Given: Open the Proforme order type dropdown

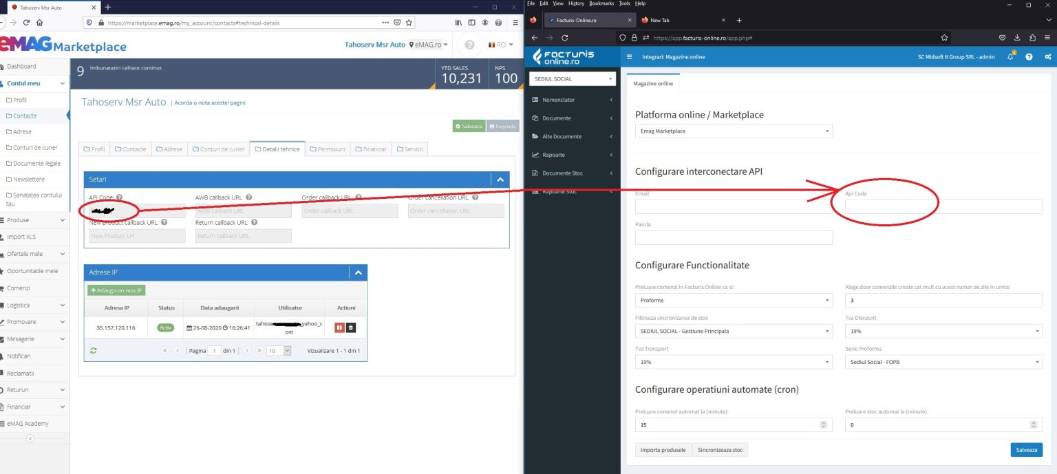Looking at the screenshot, I should point(734,300).
